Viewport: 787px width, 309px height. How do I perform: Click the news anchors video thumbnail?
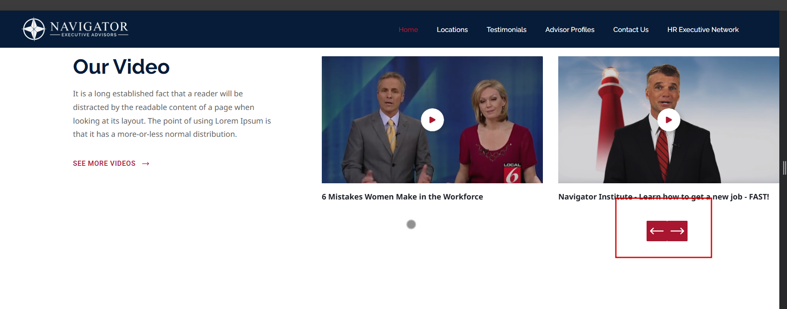tap(432, 120)
